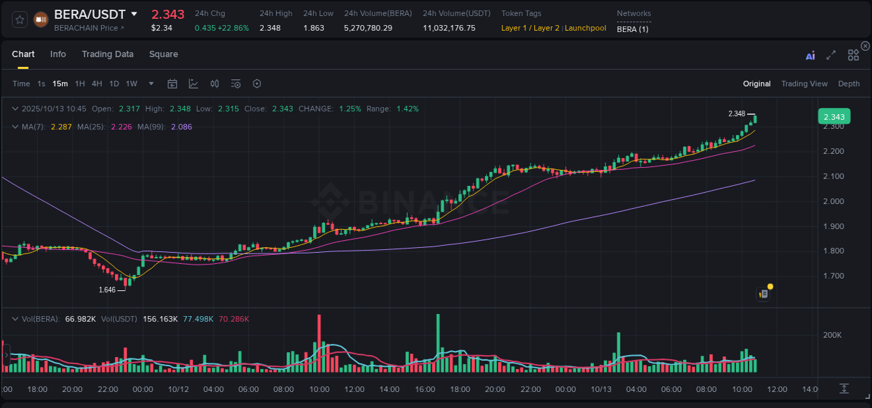Switch to the Info tab
This screenshot has height=408, width=872.
pyautogui.click(x=58, y=54)
